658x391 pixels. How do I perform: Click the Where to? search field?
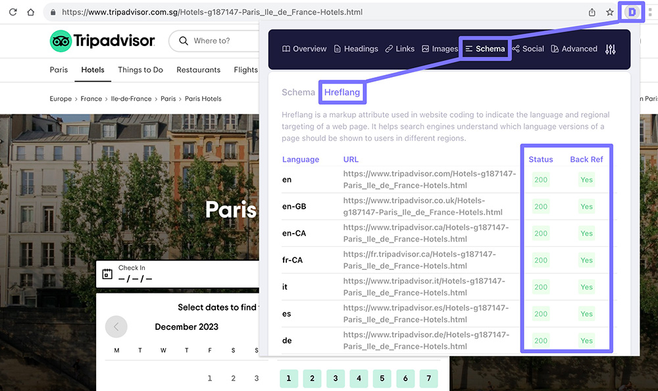pyautogui.click(x=214, y=41)
